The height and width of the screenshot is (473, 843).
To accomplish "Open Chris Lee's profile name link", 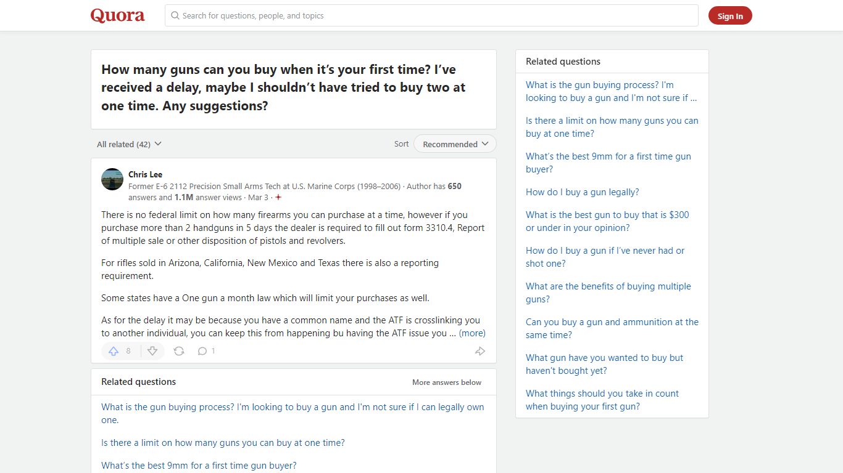I will 146,174.
